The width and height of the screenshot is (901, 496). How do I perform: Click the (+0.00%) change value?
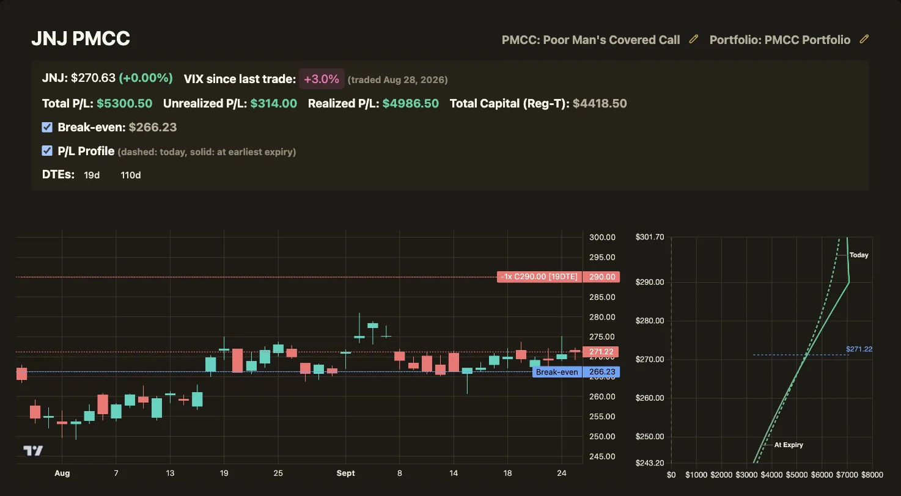tap(145, 78)
